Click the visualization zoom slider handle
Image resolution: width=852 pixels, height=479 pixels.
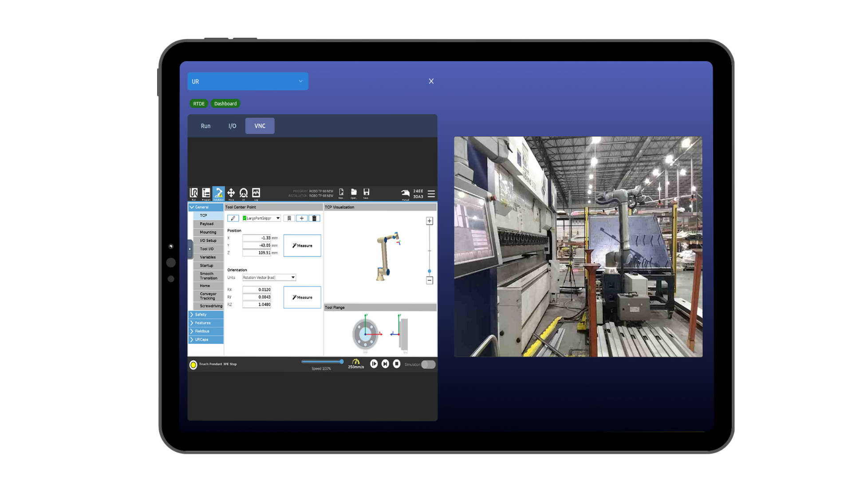tap(430, 271)
